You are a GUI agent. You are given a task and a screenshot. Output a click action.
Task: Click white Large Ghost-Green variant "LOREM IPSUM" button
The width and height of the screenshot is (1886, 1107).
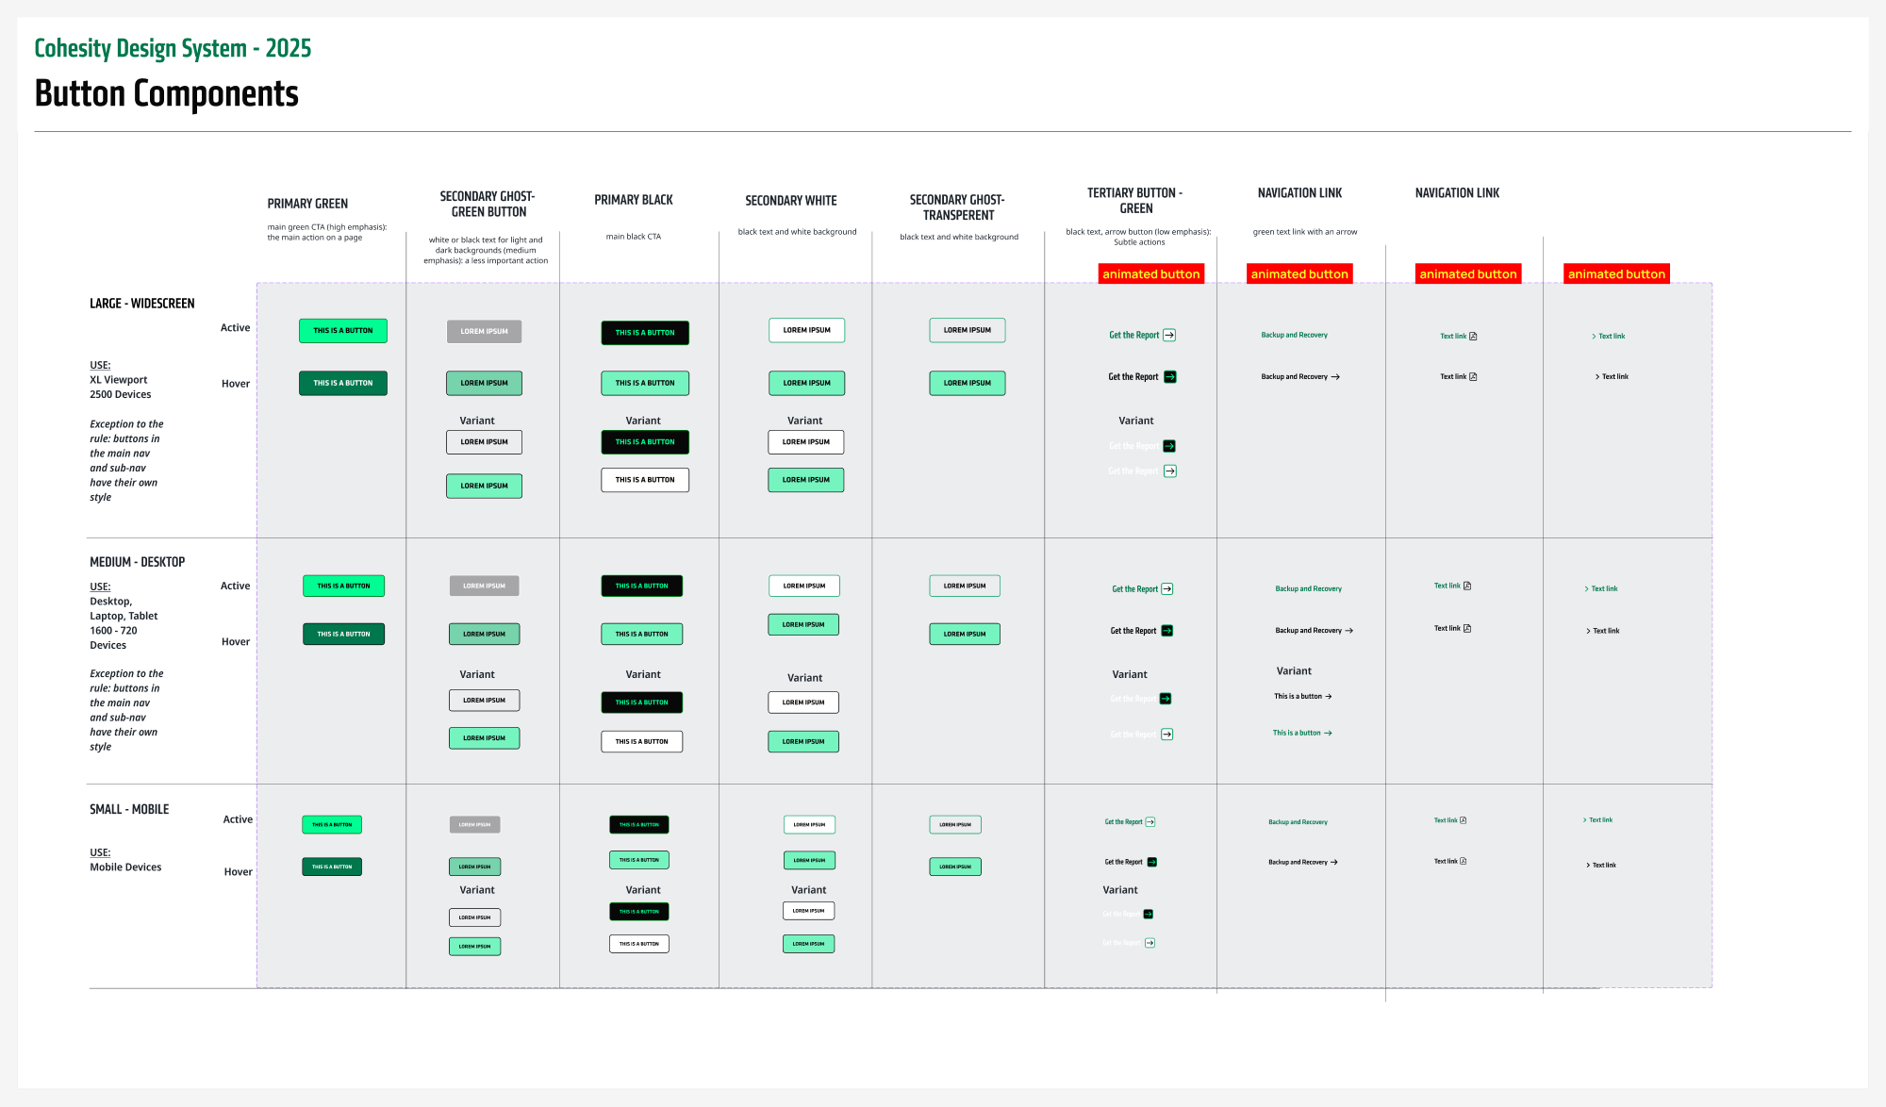[484, 441]
